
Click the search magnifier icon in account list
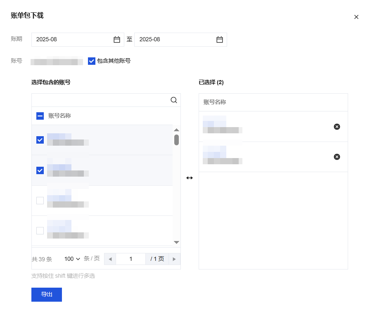(x=174, y=100)
